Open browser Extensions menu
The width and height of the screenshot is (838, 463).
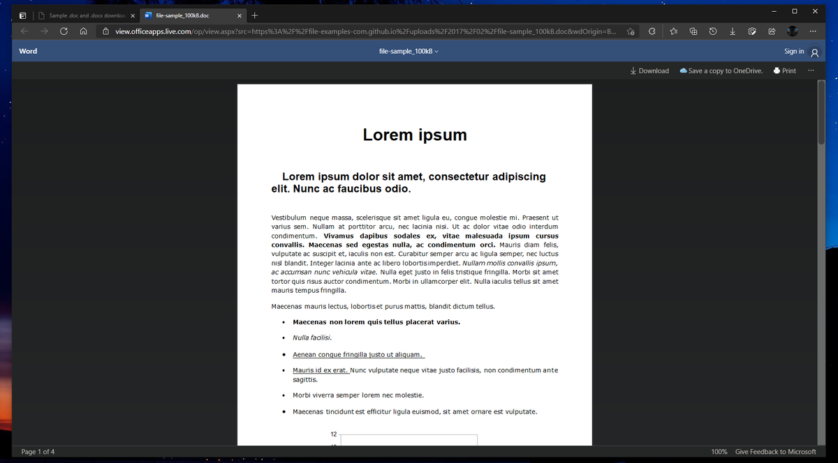[652, 31]
